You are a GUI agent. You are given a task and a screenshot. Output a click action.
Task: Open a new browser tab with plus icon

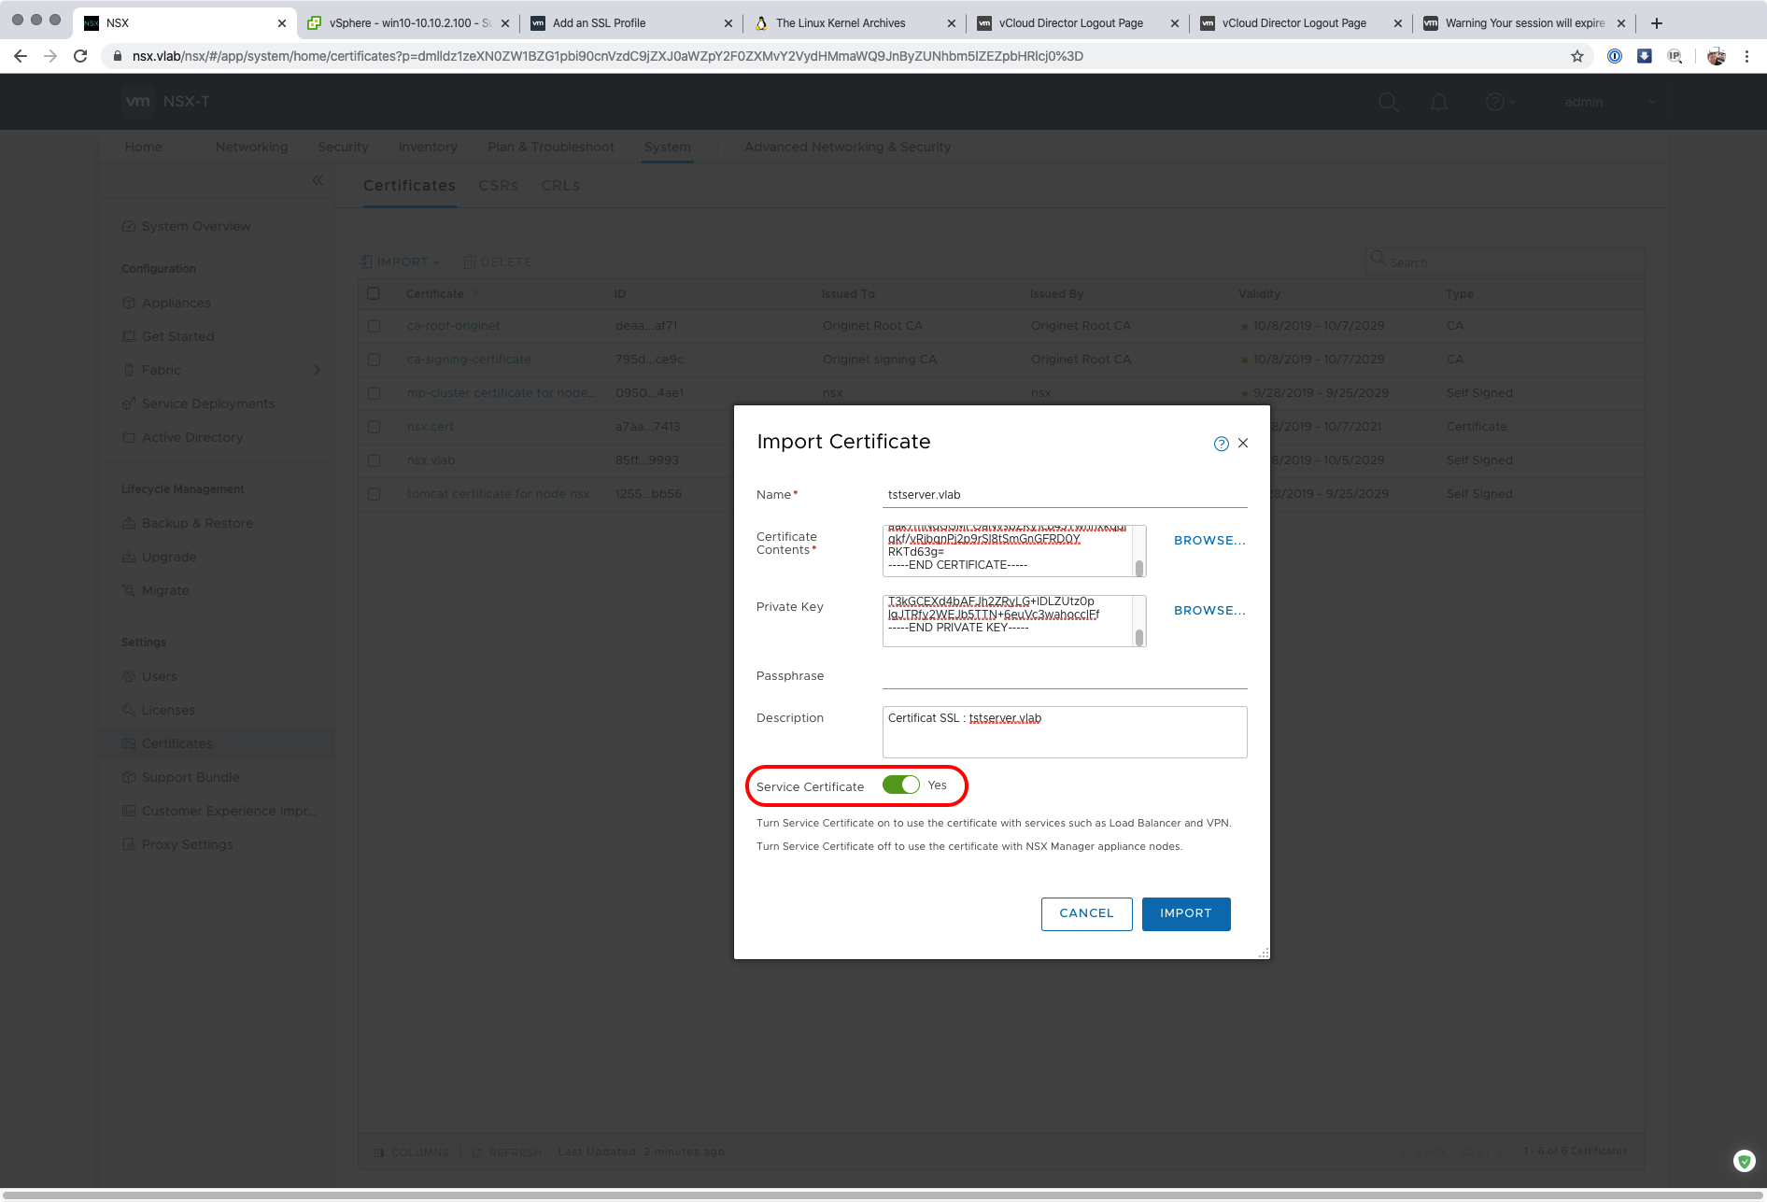[x=1657, y=23]
